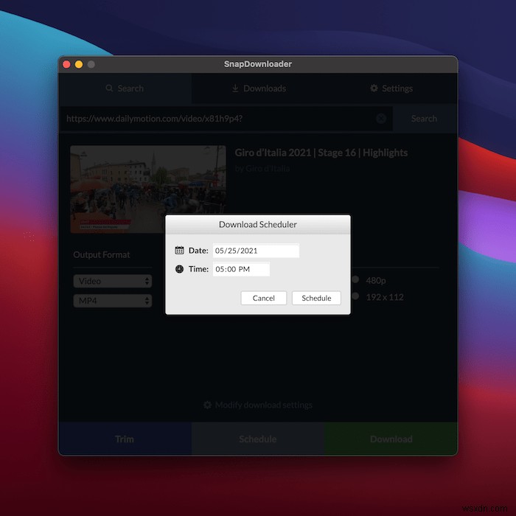Click the Giro d'Italia video thumbnail

pyautogui.click(x=148, y=189)
